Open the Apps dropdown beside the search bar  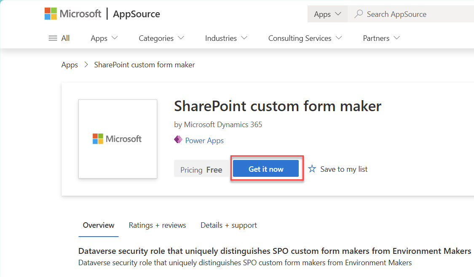click(327, 13)
